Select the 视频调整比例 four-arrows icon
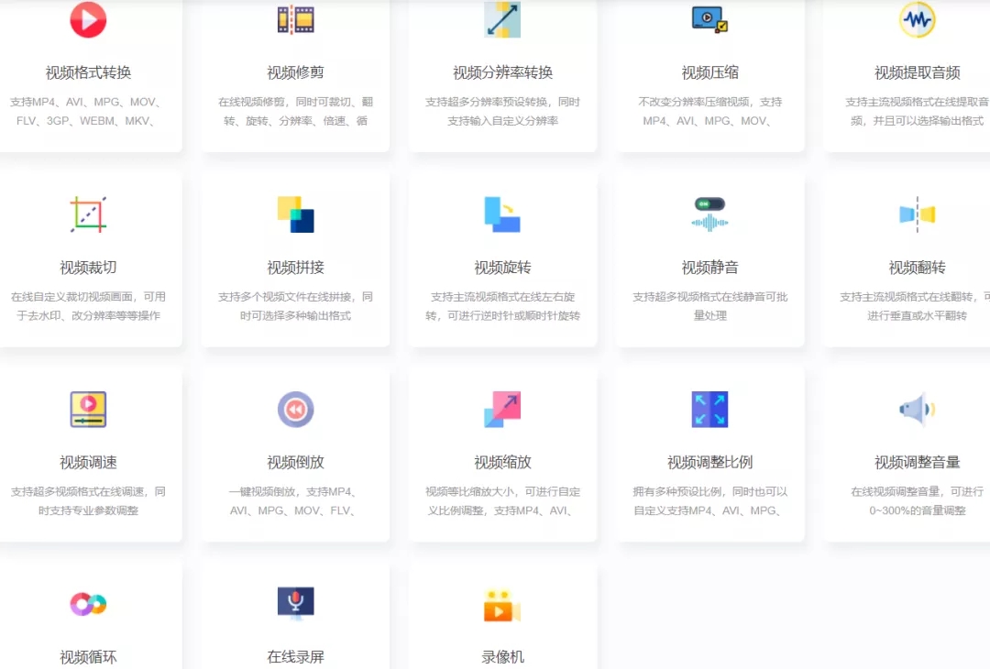This screenshot has height=669, width=990. (x=709, y=410)
